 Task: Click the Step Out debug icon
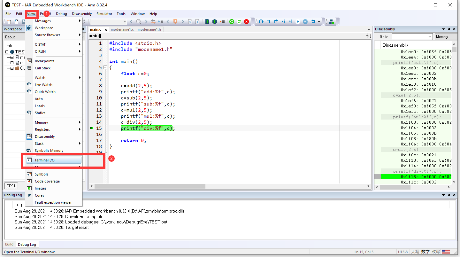pyautogui.click(x=276, y=22)
